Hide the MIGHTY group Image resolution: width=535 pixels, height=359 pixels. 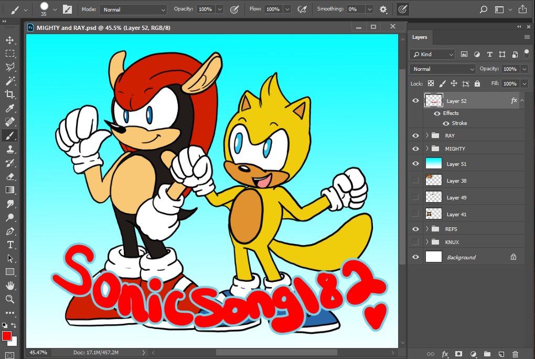click(x=415, y=149)
